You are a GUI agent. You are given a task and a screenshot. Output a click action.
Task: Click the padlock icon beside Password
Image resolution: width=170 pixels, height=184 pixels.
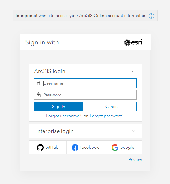click(x=39, y=95)
